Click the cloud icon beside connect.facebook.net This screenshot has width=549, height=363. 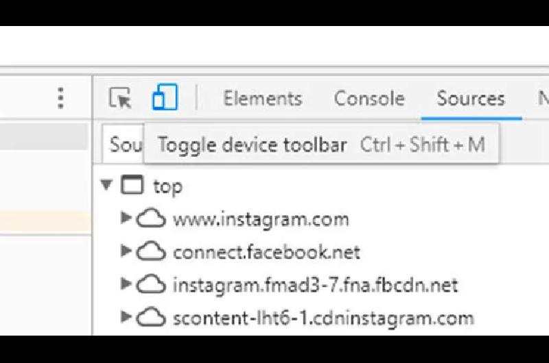(150, 251)
